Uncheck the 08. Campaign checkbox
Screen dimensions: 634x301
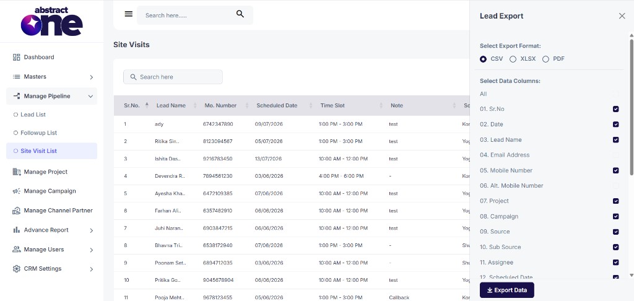click(x=616, y=216)
